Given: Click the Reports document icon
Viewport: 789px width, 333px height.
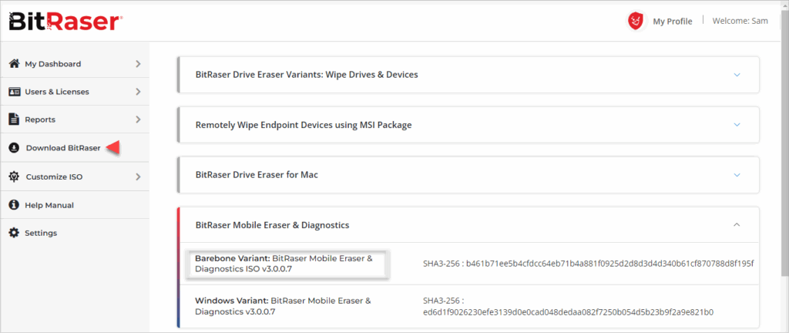Looking at the screenshot, I should (x=15, y=119).
